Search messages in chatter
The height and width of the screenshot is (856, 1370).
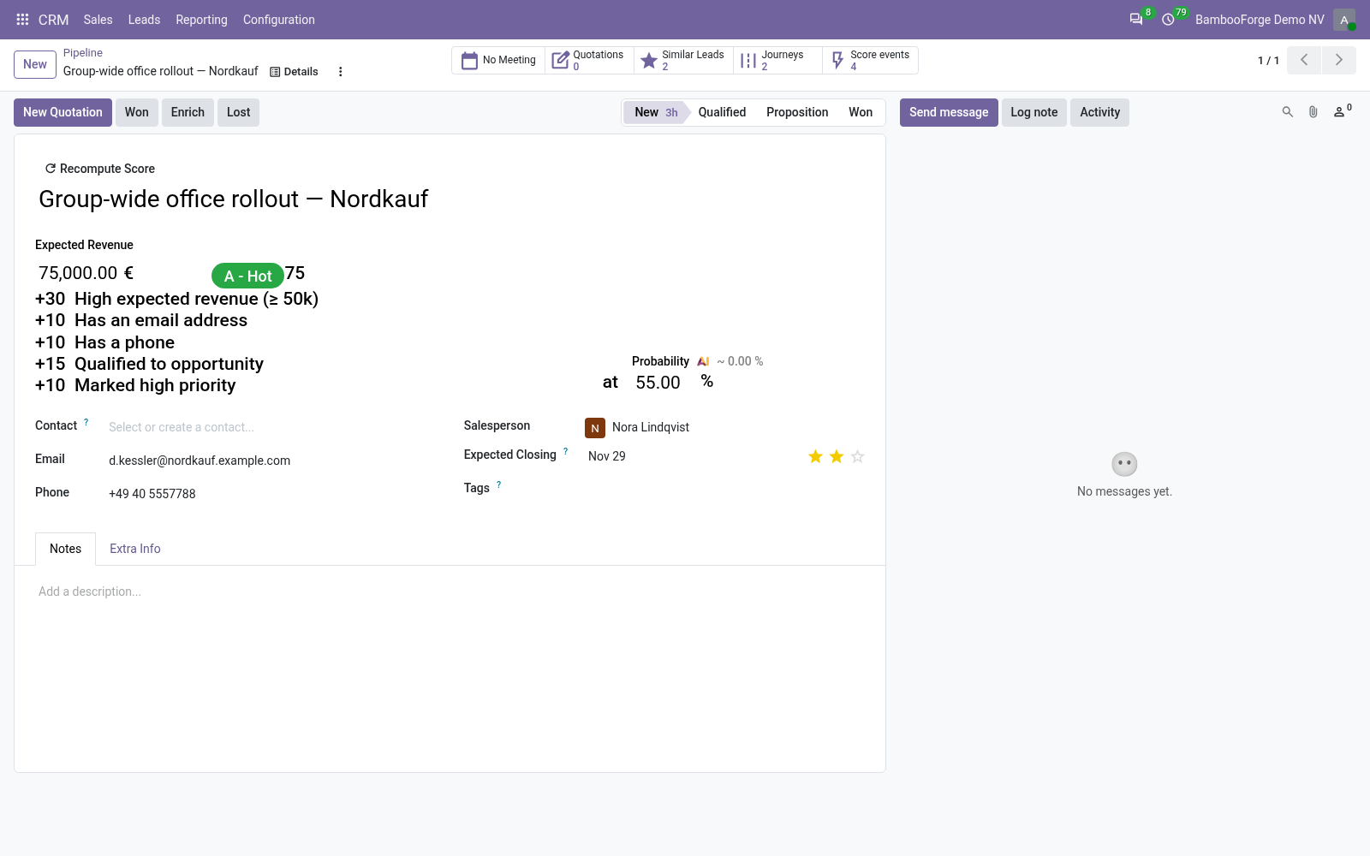pos(1287,112)
